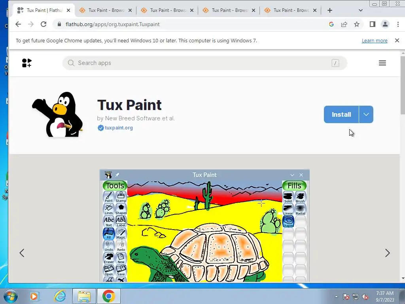
Task: Switch to the third Tux Paint - Browse tab
Action: (168, 10)
